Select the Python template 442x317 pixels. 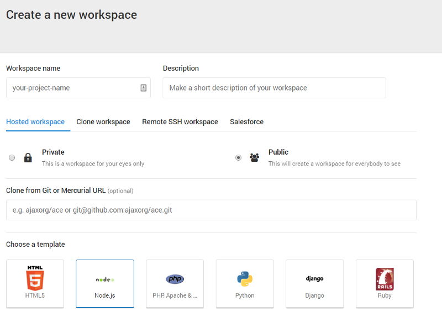pyautogui.click(x=245, y=283)
